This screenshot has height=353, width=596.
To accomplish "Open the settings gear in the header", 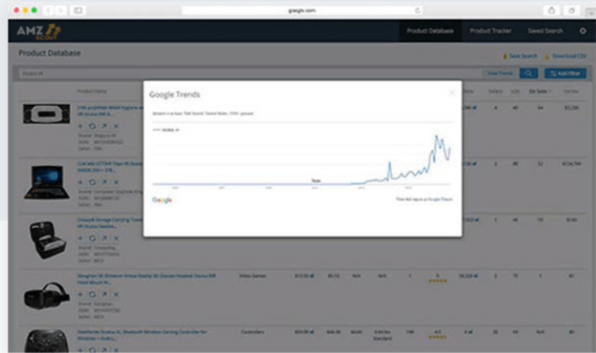I will click(x=583, y=31).
